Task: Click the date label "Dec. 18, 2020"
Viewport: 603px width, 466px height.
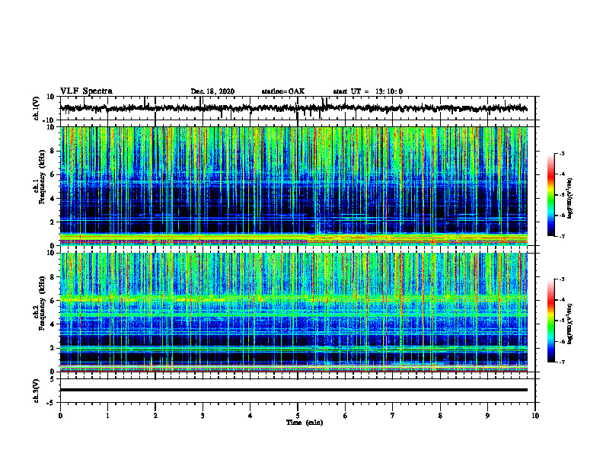Action: (x=212, y=91)
